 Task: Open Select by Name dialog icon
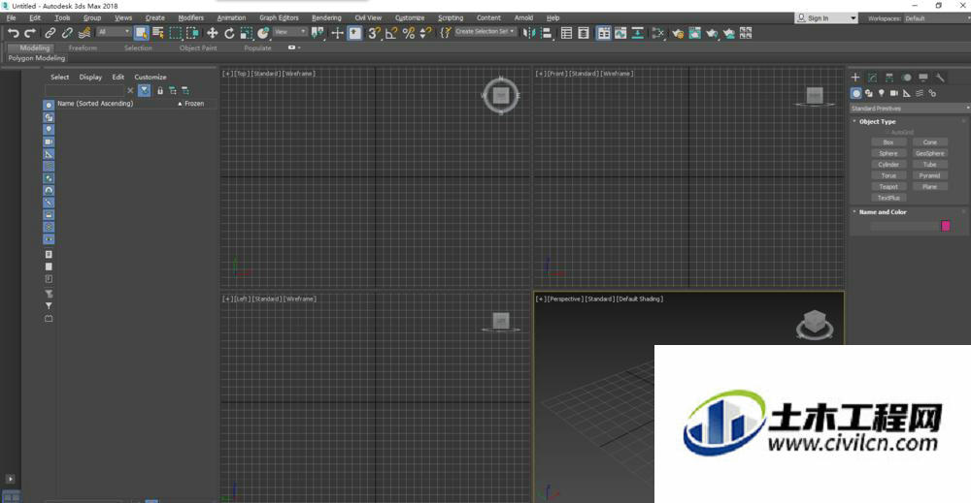coord(158,33)
